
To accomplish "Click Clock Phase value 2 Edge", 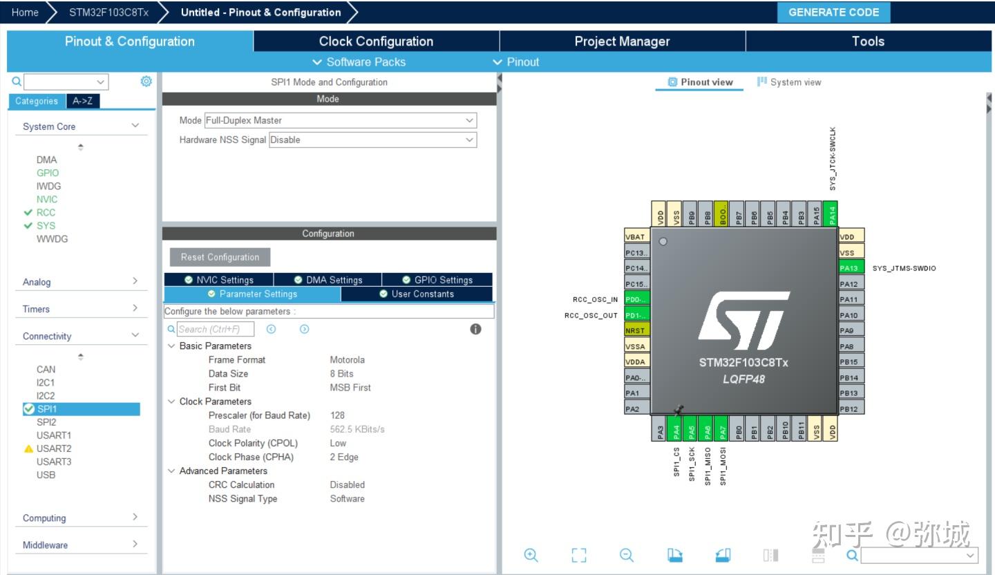I will (x=344, y=457).
